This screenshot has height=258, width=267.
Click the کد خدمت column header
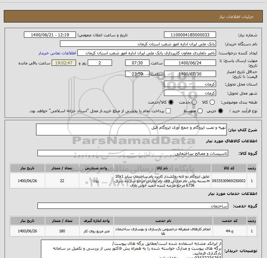point(230,221)
